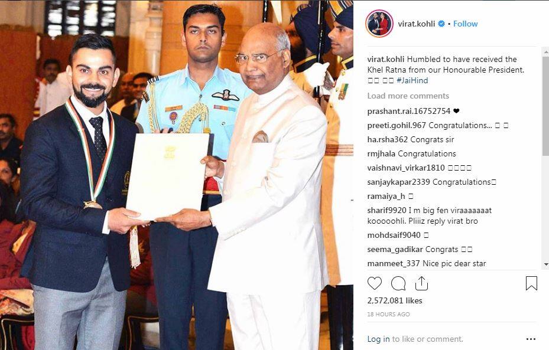549x350 pixels.
Task: Share the post via share icon
Action: point(421,283)
